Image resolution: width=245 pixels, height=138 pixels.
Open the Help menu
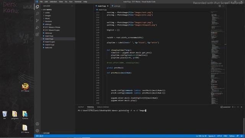(85, 2)
